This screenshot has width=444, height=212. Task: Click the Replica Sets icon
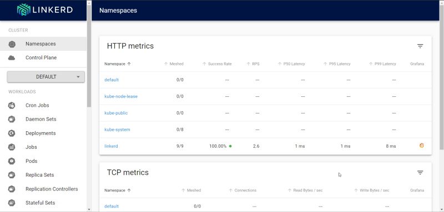click(12, 175)
